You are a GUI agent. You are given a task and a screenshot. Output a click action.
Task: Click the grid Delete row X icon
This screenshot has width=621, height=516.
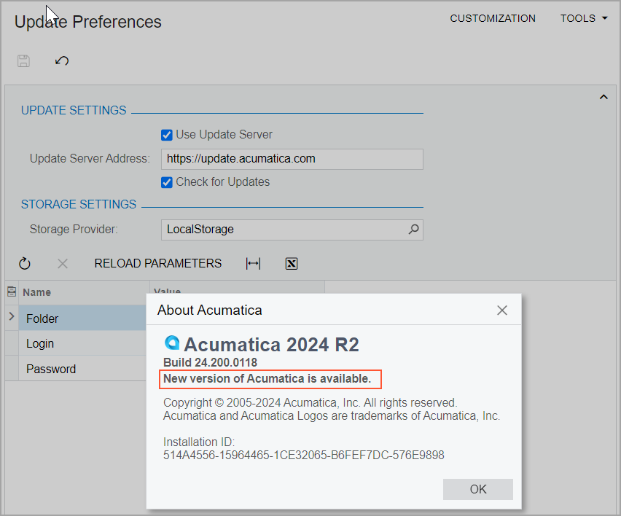coord(63,264)
